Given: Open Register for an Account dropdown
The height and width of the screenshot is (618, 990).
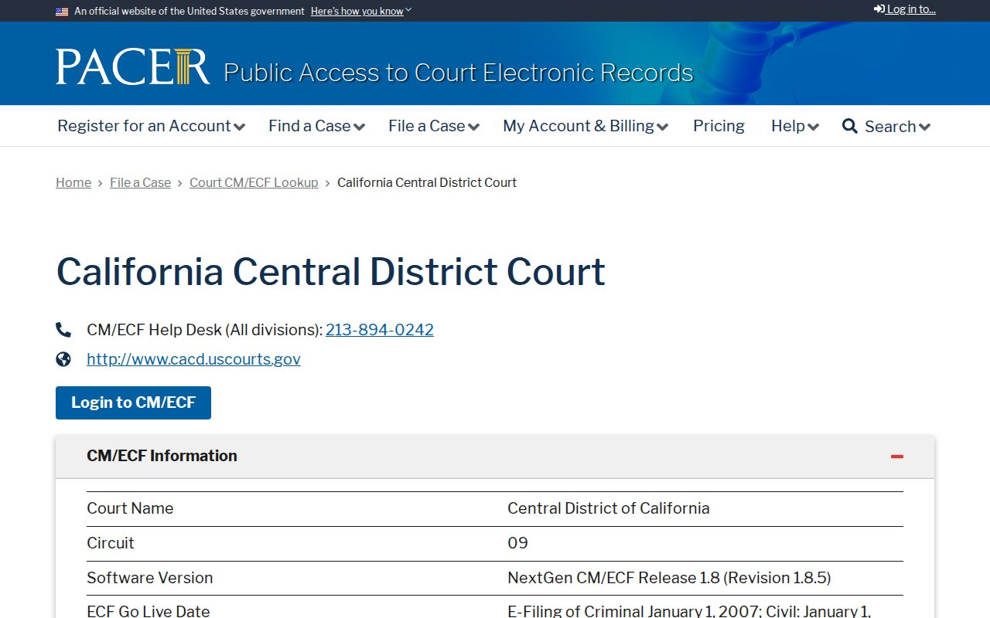Looking at the screenshot, I should [x=151, y=126].
